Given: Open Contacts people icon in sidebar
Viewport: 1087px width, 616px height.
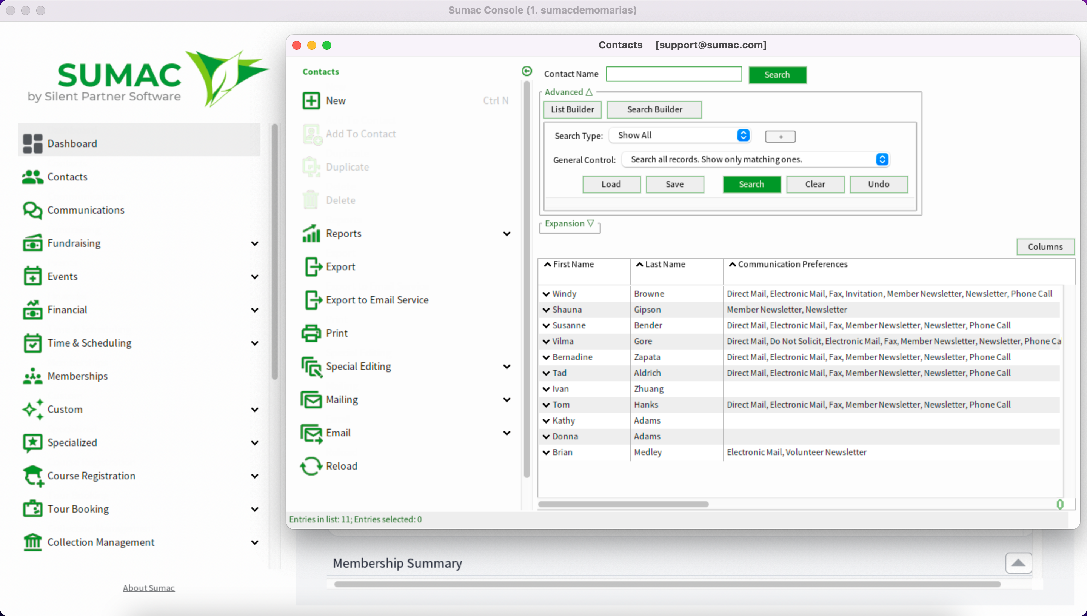Looking at the screenshot, I should [32, 177].
